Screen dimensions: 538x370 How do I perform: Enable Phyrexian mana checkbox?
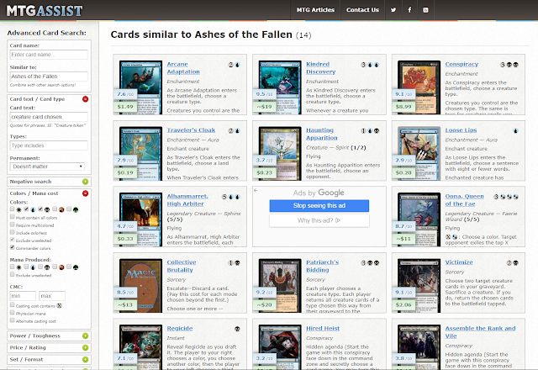pyautogui.click(x=13, y=312)
